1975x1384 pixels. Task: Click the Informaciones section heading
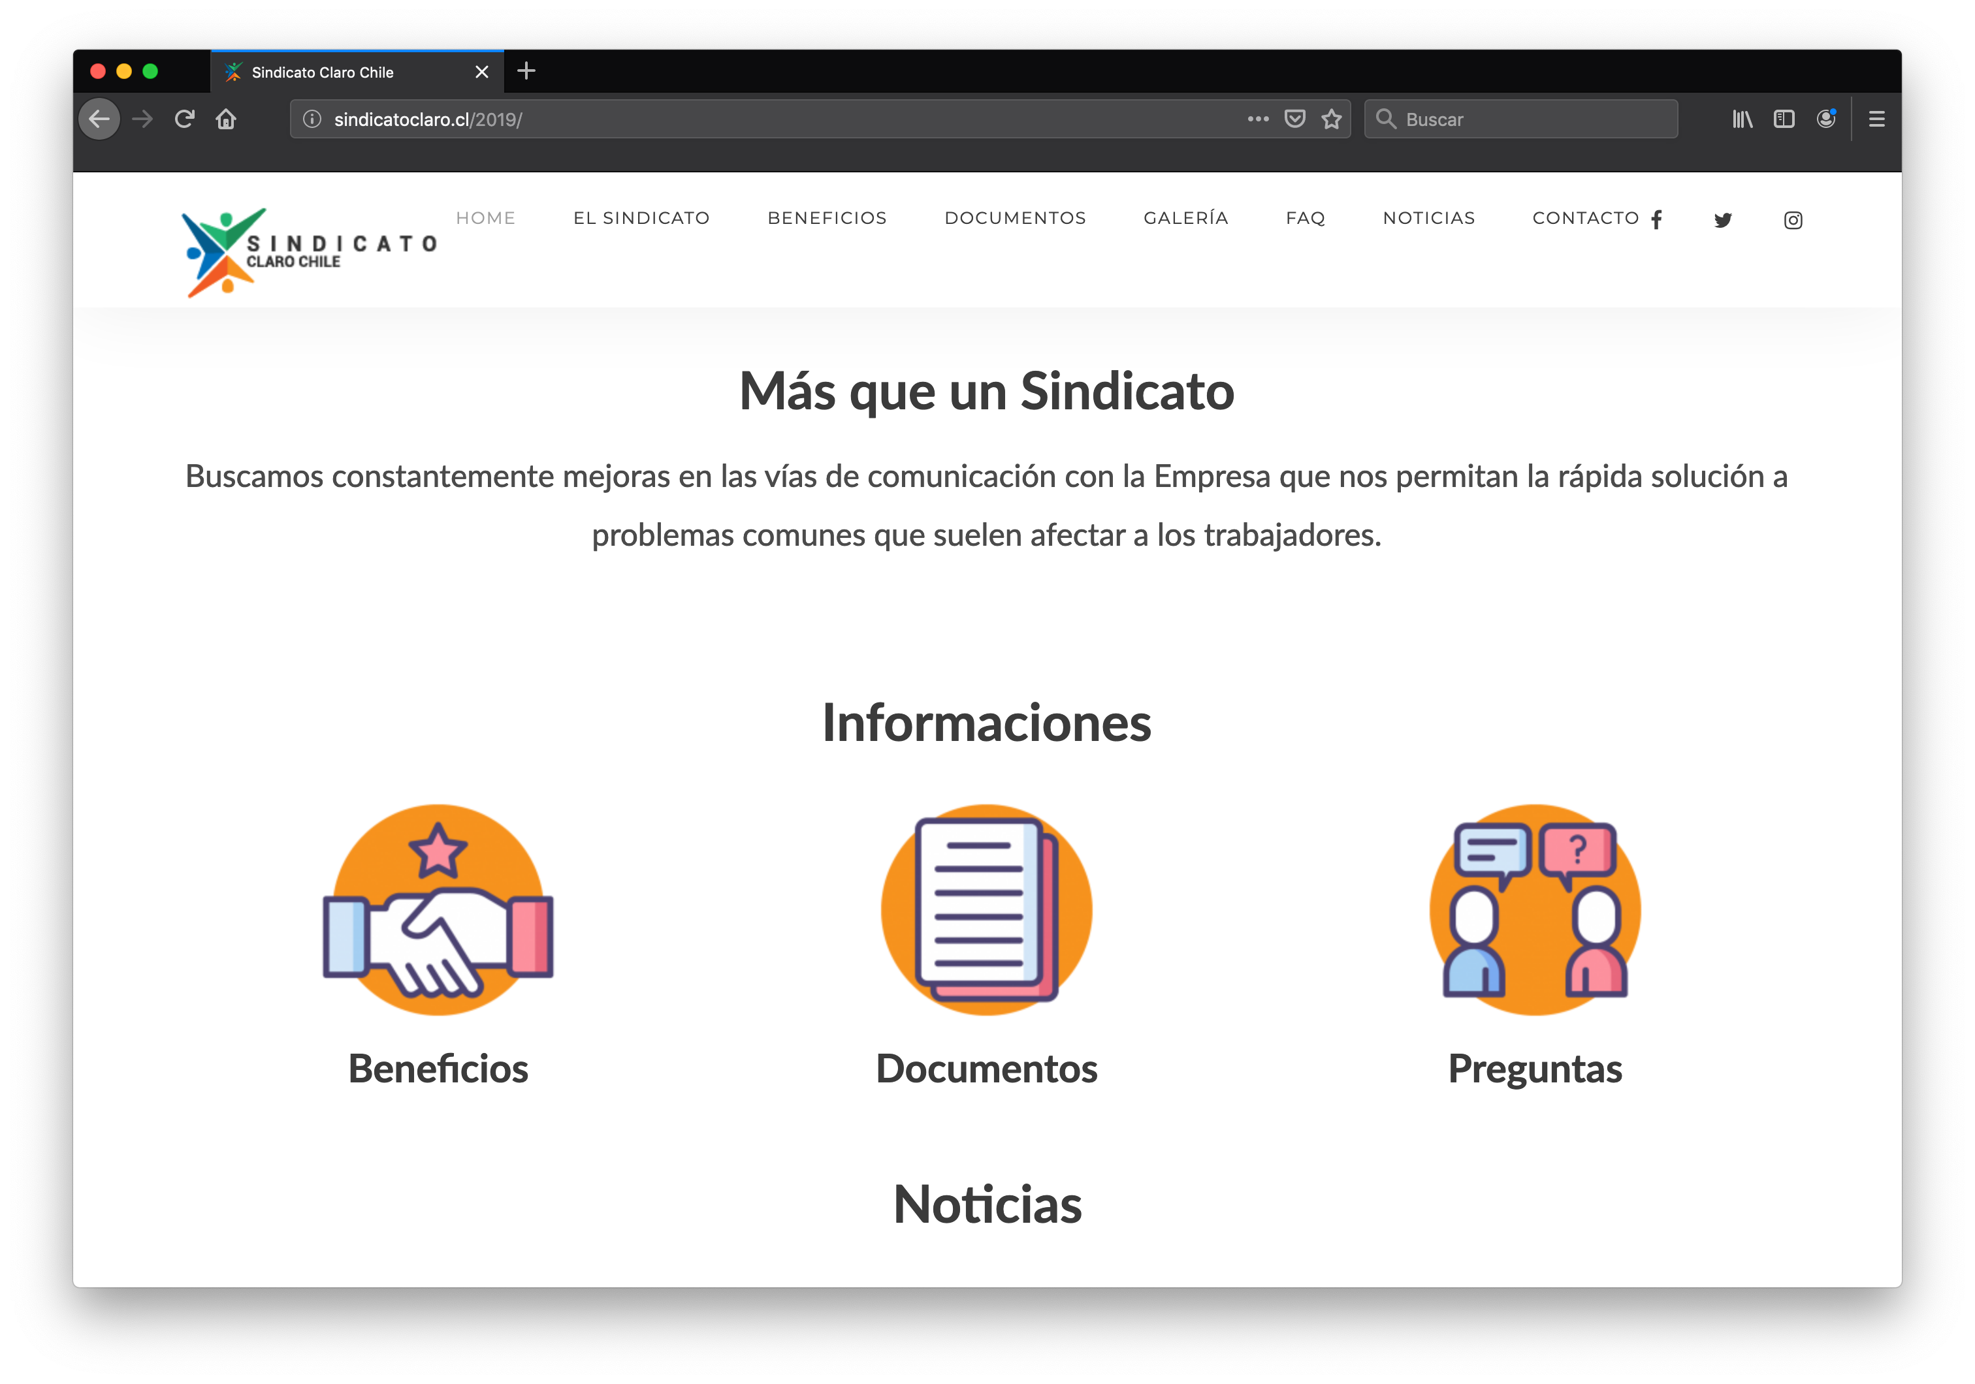point(987,723)
